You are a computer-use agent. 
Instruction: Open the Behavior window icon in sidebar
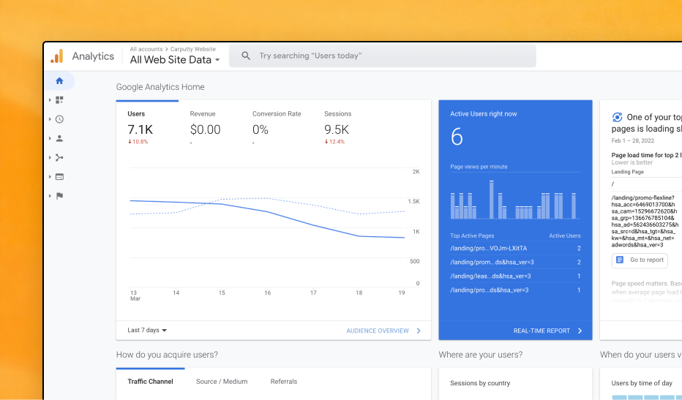click(x=59, y=176)
